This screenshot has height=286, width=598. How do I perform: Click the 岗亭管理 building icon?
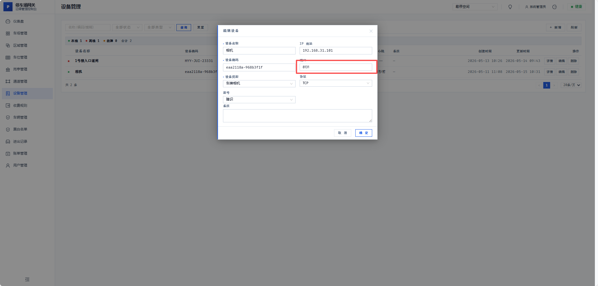point(8,69)
